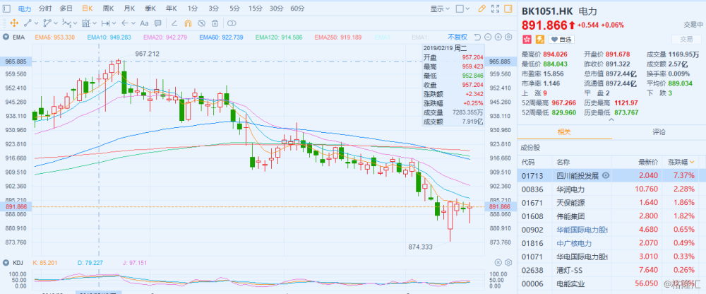Screen dimensions: 706x294
Task: Click the 电力 sector label in toolbar
Action: pos(25,8)
